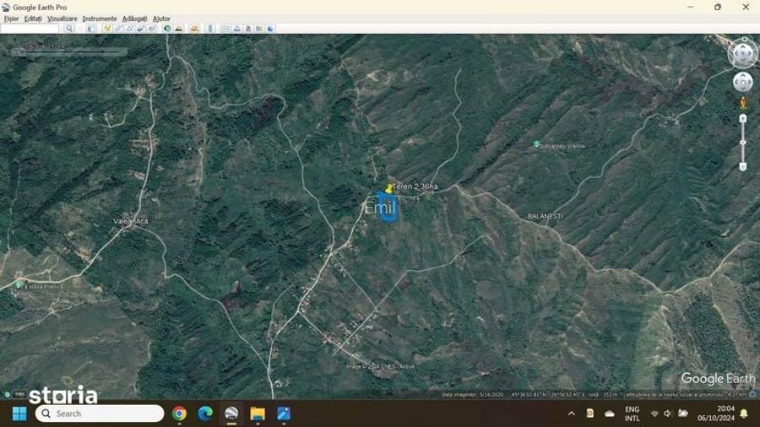Open the Fișier menu
Screen dimensions: 760x427
coord(11,18)
